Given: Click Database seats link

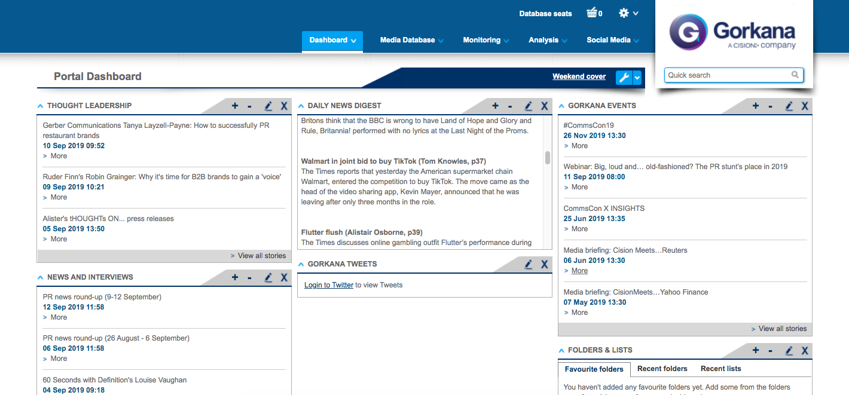Looking at the screenshot, I should pyautogui.click(x=545, y=14).
